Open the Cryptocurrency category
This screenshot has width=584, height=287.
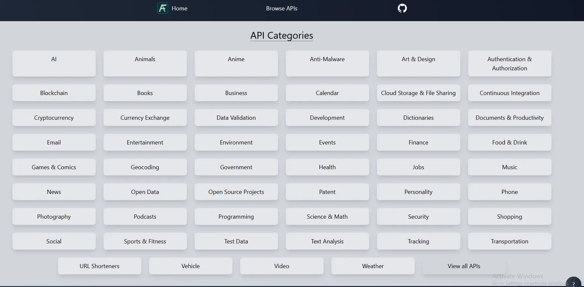pyautogui.click(x=54, y=117)
